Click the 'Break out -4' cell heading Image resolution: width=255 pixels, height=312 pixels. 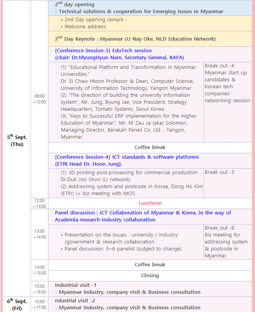tap(219, 66)
